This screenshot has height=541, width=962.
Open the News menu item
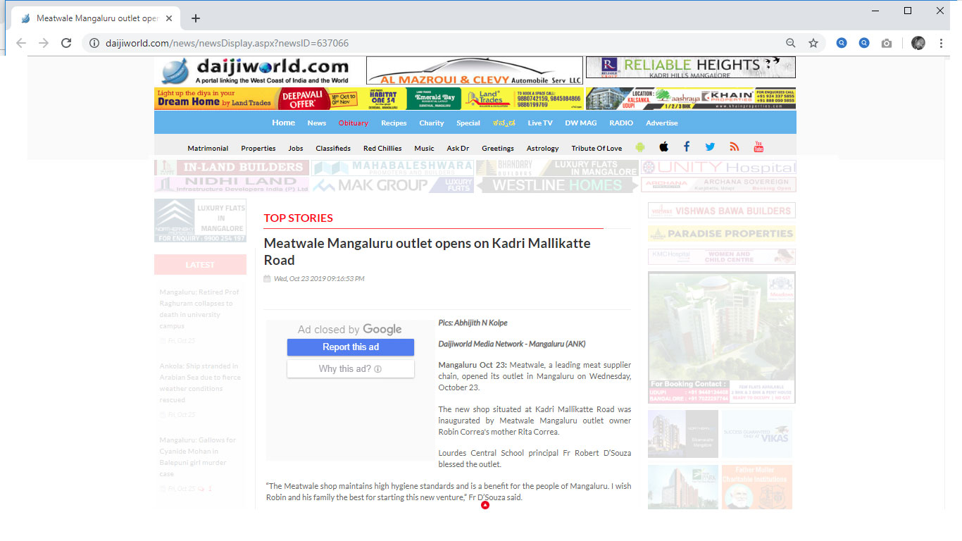pos(317,123)
